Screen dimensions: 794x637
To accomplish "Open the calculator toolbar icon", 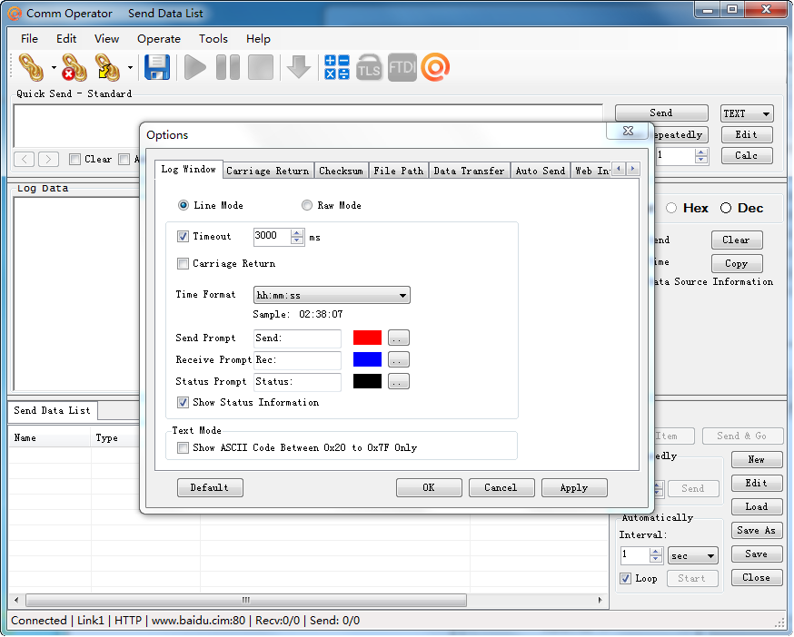I will coord(337,67).
